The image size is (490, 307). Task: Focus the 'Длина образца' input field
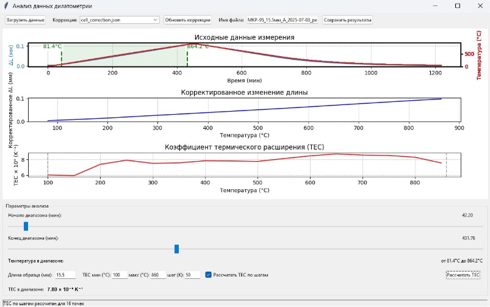click(65, 275)
